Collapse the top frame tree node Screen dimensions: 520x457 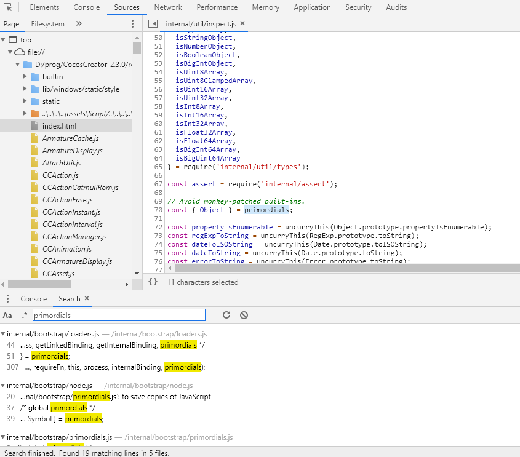pos(4,40)
